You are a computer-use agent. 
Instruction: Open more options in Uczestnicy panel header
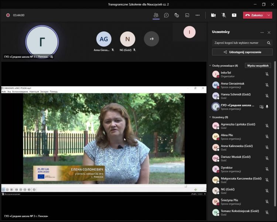[x=262, y=32]
